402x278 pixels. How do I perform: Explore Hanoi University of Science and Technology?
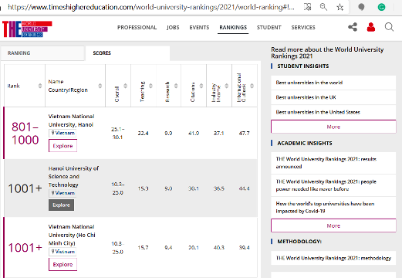click(x=61, y=205)
